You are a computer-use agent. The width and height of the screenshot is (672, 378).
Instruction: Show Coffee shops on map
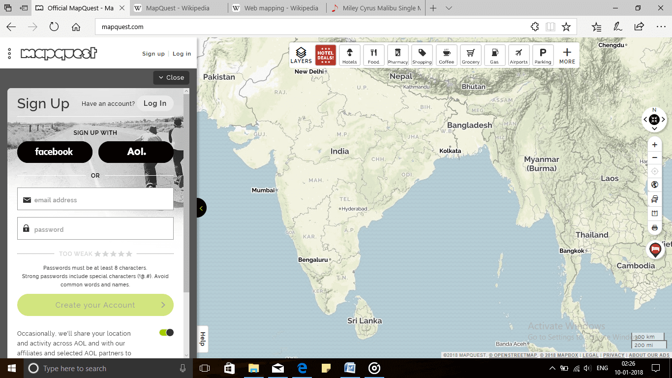pyautogui.click(x=446, y=55)
